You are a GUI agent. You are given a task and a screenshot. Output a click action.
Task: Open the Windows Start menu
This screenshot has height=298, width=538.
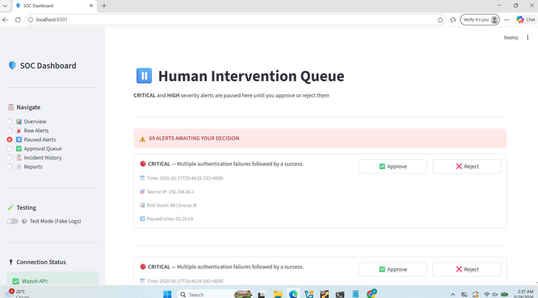[x=167, y=294]
